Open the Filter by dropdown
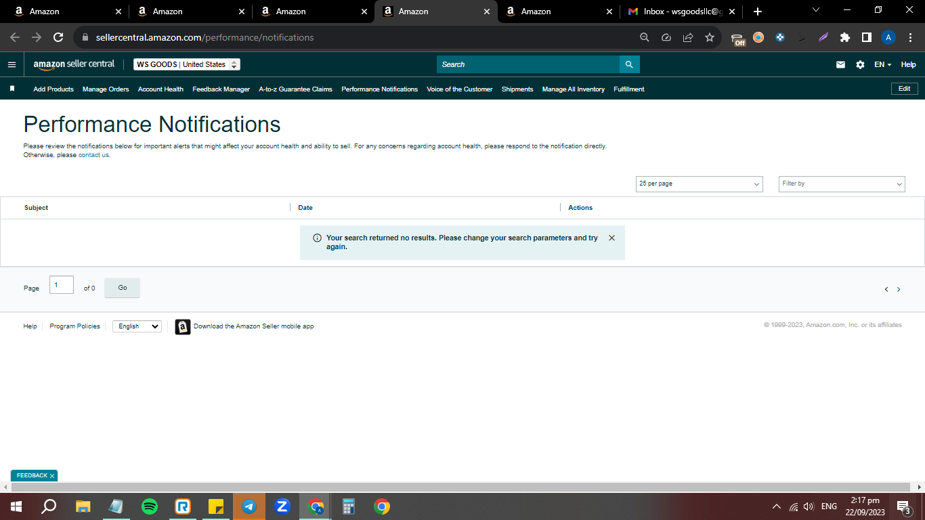The height and width of the screenshot is (520, 925). [x=842, y=183]
